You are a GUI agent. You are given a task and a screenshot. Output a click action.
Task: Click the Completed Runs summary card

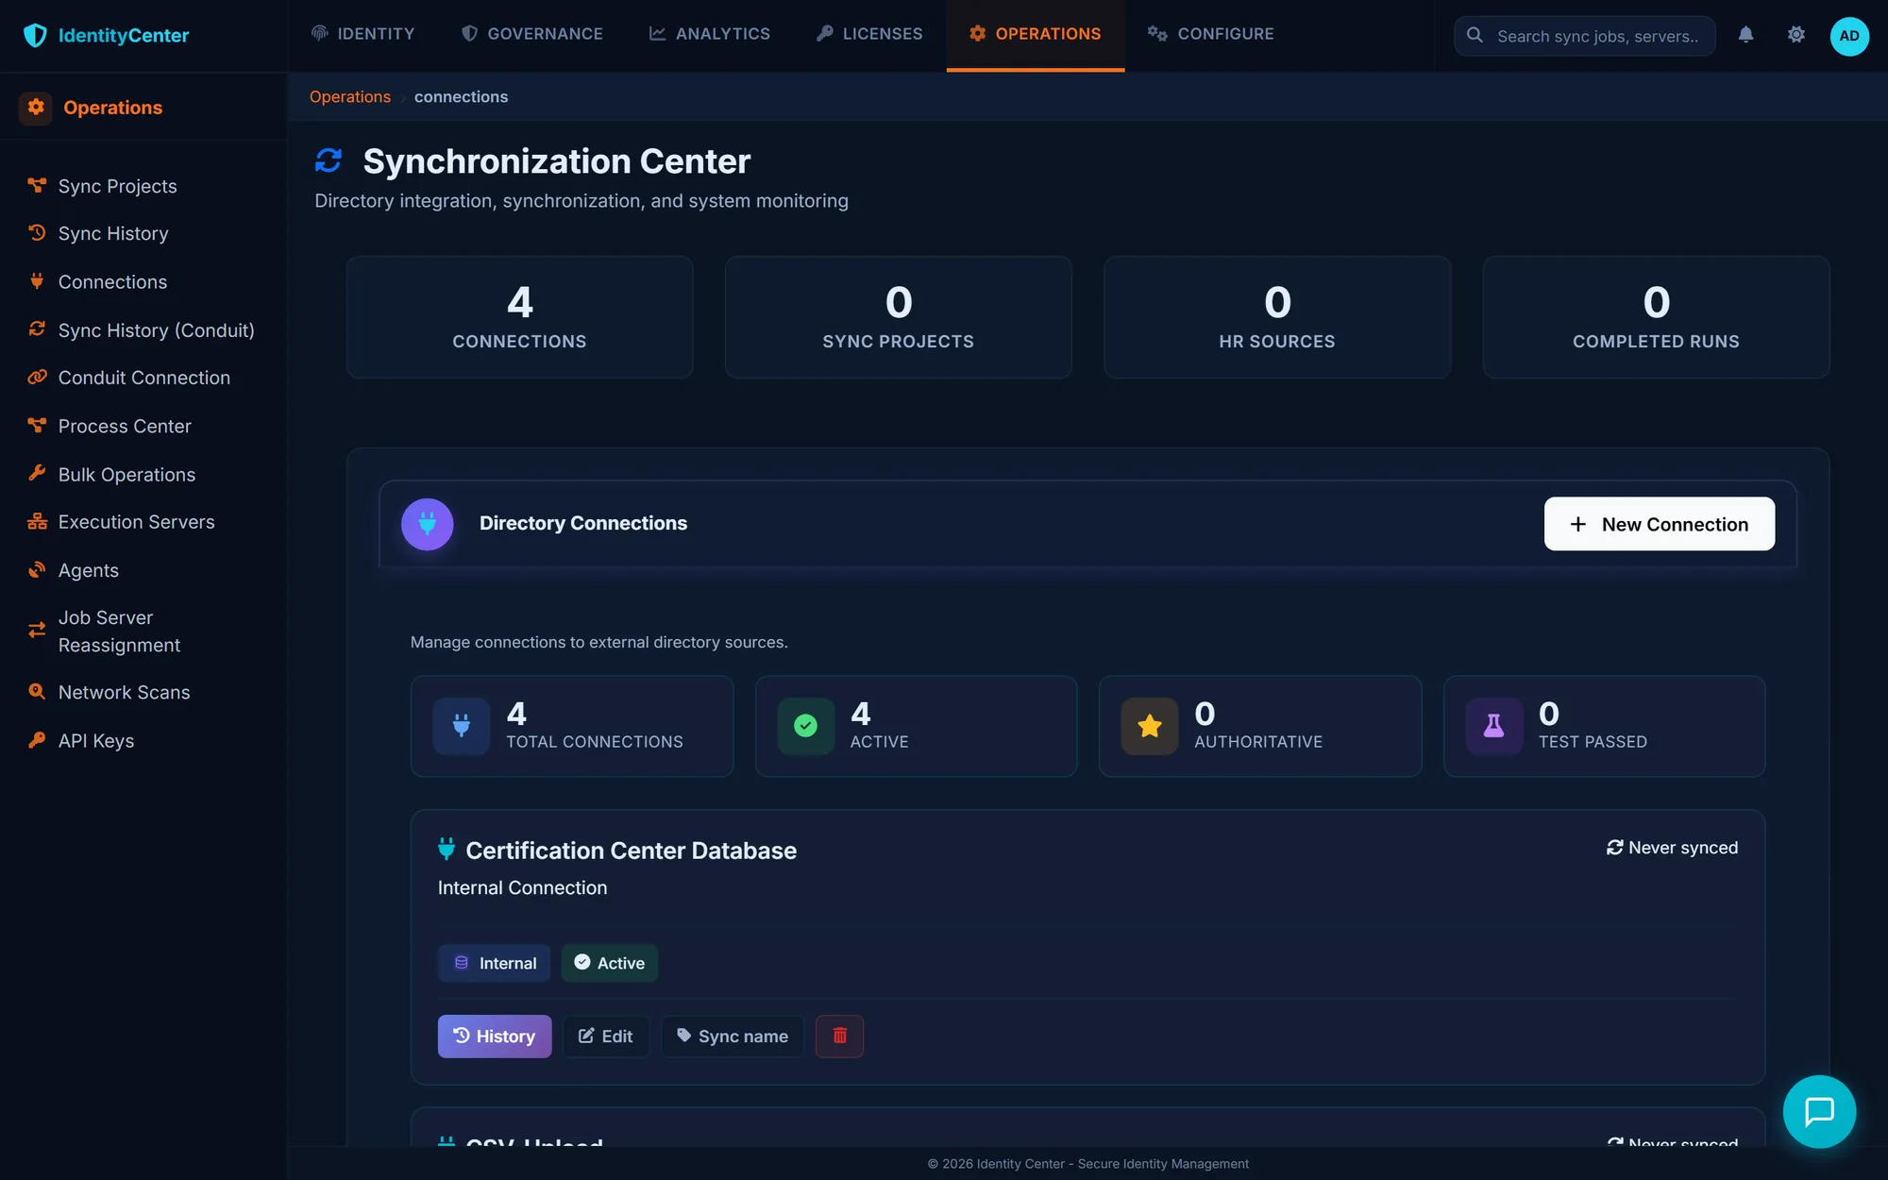pos(1656,317)
